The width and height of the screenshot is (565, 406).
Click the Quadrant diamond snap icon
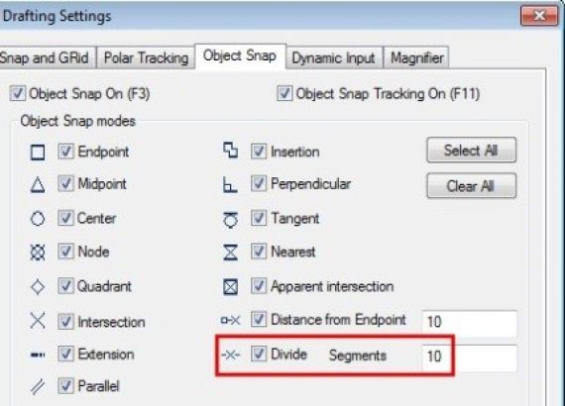tap(38, 287)
